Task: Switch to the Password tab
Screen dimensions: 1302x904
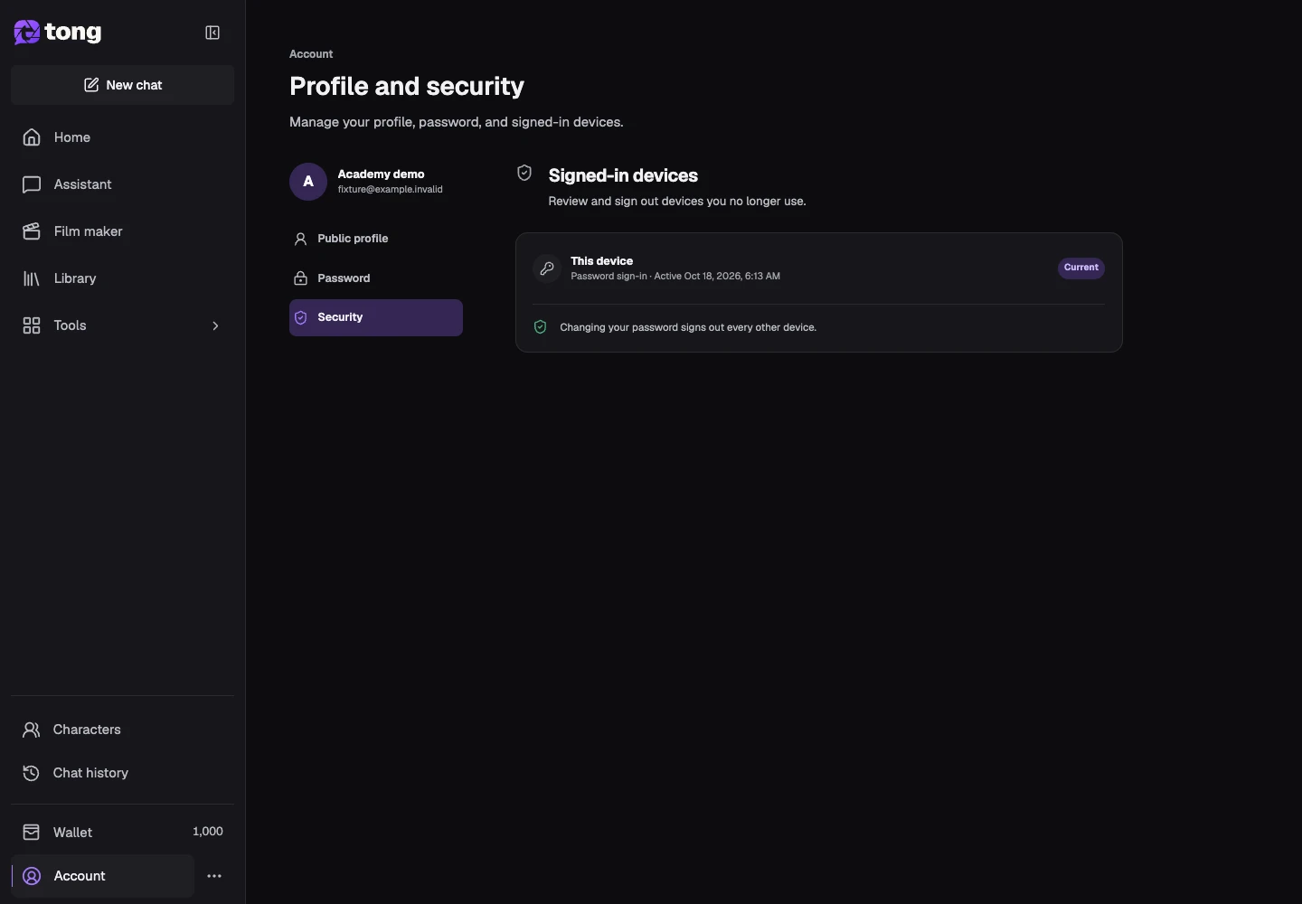Action: [x=376, y=278]
